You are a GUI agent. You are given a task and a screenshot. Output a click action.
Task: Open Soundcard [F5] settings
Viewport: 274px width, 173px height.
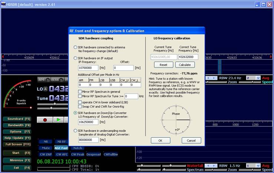(17, 119)
